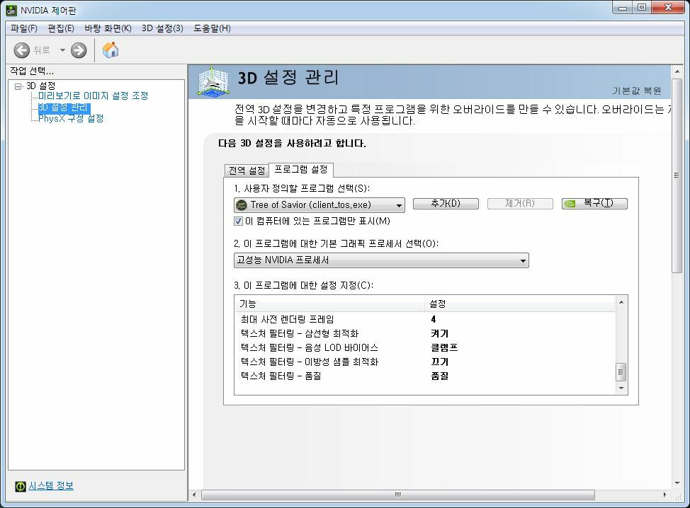Select 텍스처 필터링 - 삼선형 최적화 row
Image resolution: width=690 pixels, height=508 pixels.
tap(424, 333)
